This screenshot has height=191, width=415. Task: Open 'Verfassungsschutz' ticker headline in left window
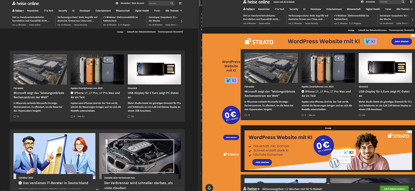coord(77,19)
